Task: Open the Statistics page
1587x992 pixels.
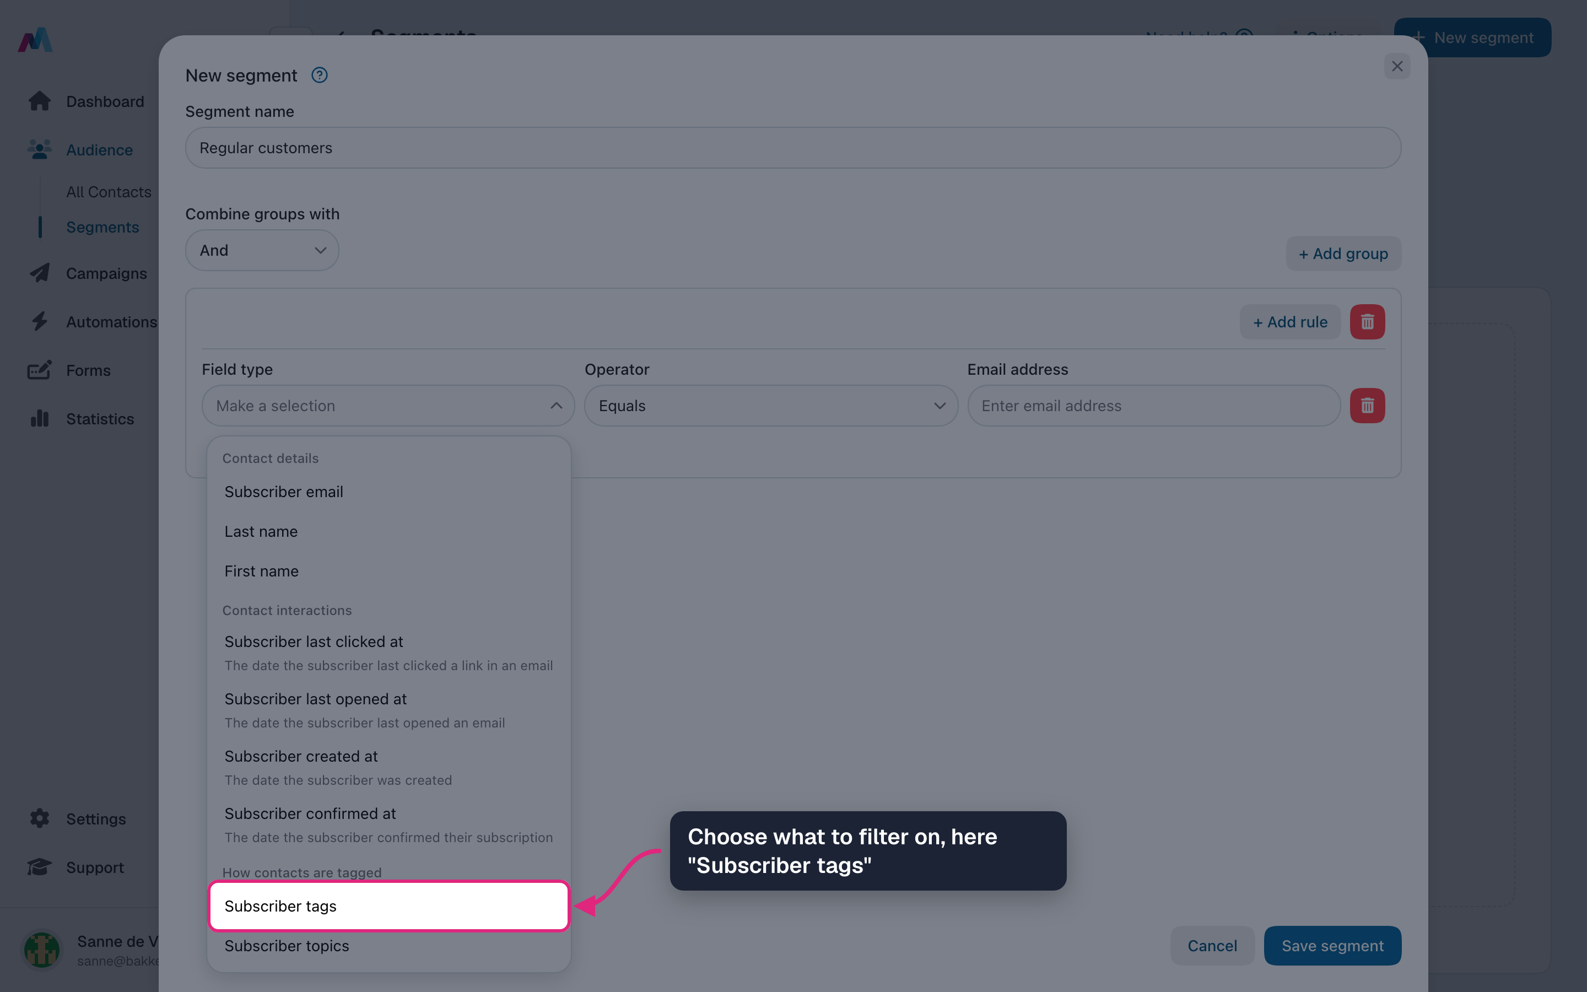Action: tap(100, 419)
